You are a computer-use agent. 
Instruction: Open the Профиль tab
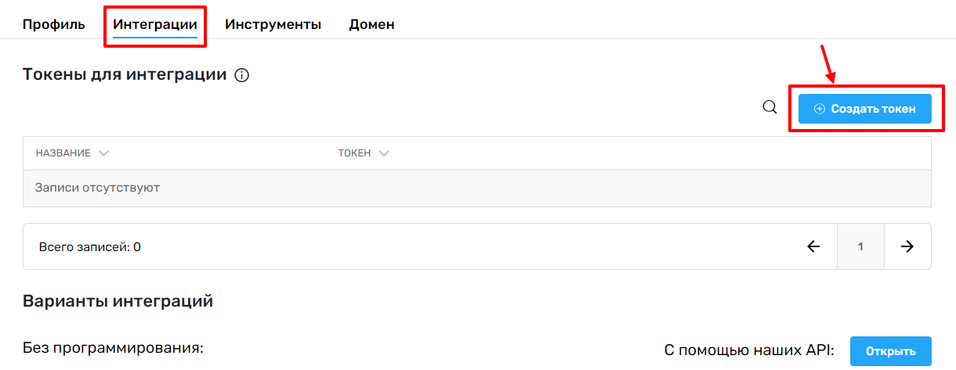[x=53, y=24]
